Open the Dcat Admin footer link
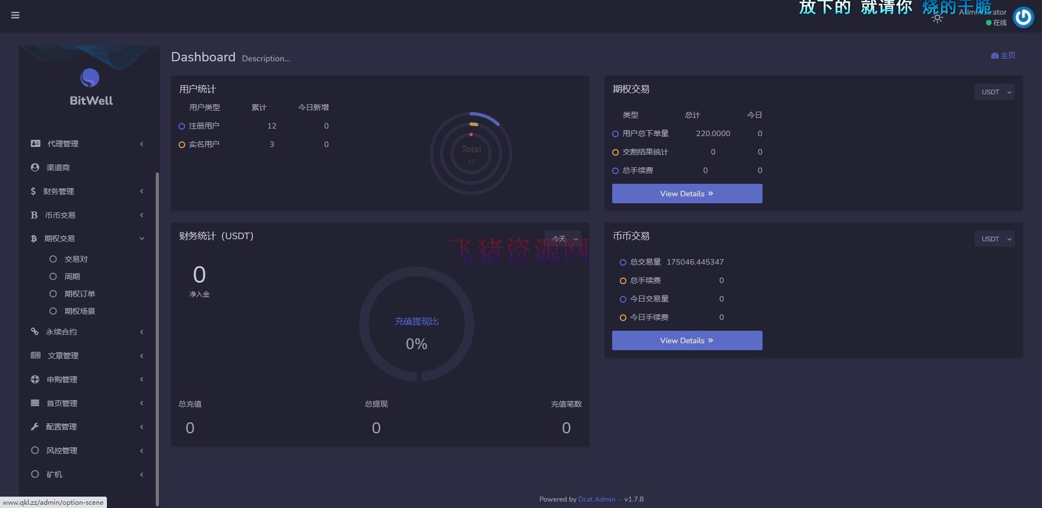The height and width of the screenshot is (508, 1042). (596, 499)
